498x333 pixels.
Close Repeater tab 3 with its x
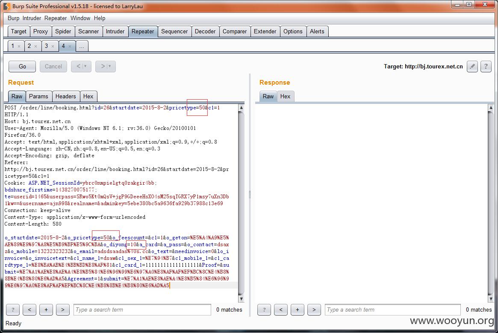tap(53, 47)
